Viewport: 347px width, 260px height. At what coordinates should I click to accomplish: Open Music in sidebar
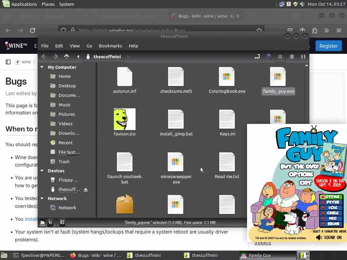(64, 105)
